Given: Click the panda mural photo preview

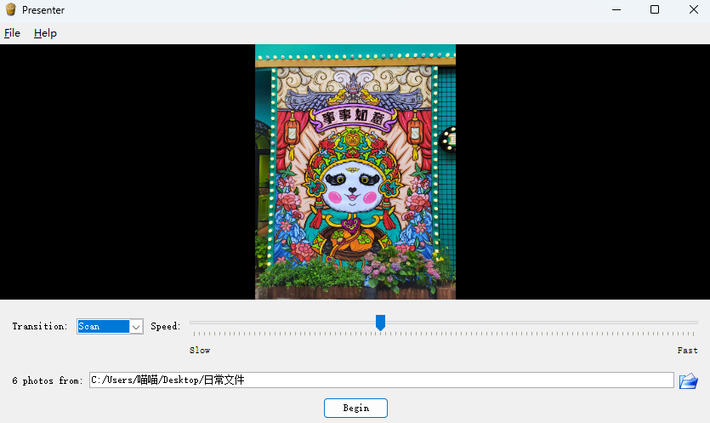Looking at the screenshot, I should point(355,172).
